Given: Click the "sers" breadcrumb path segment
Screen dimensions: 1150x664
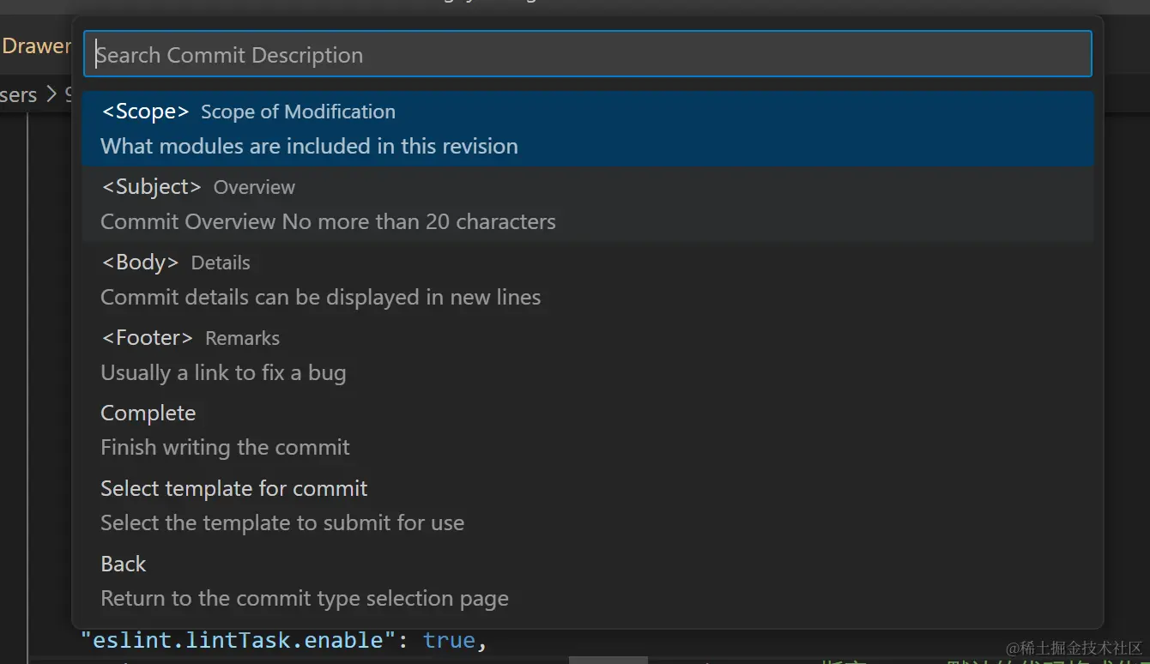Looking at the screenshot, I should point(18,95).
